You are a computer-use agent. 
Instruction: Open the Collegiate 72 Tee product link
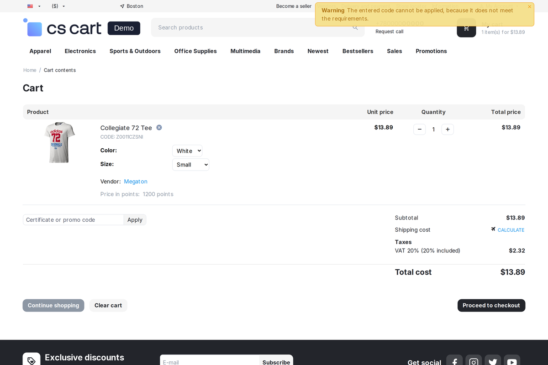(x=126, y=128)
